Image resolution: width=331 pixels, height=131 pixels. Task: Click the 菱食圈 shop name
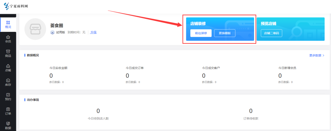pos(57,25)
